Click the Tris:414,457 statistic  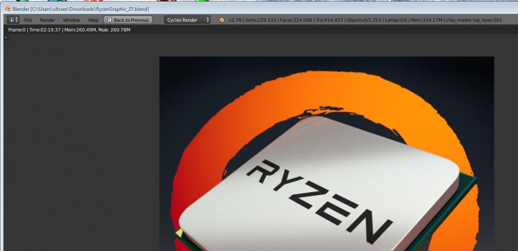[329, 20]
